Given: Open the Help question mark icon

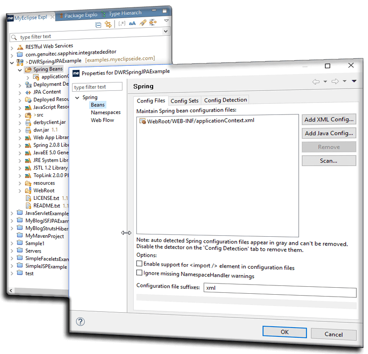Looking at the screenshot, I should tap(80, 322).
